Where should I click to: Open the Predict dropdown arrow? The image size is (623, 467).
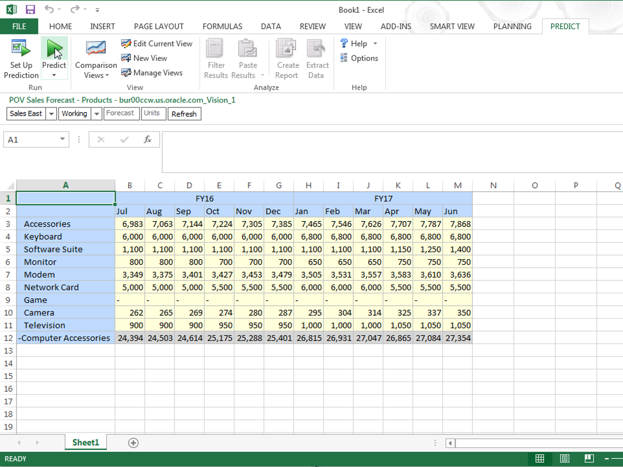click(x=54, y=76)
